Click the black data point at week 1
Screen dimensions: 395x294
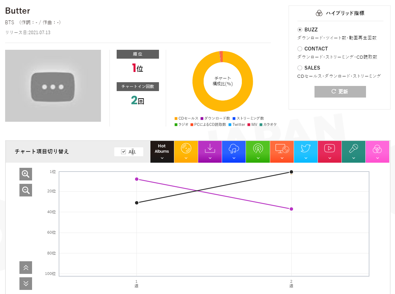[136, 203]
